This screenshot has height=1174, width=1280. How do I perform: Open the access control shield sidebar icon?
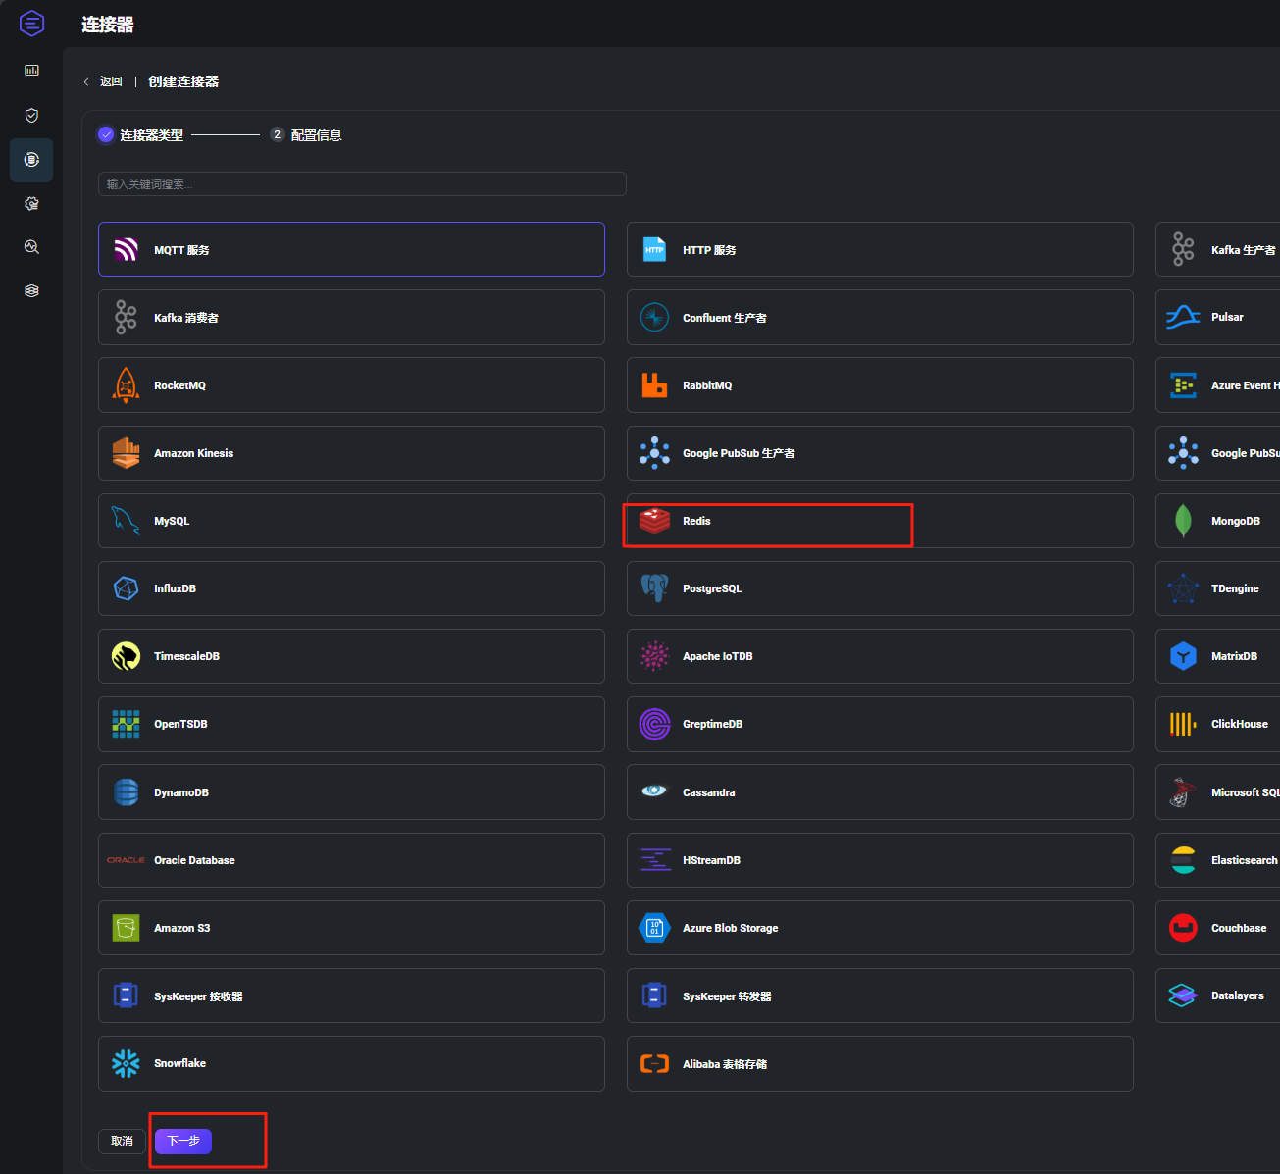click(x=31, y=115)
